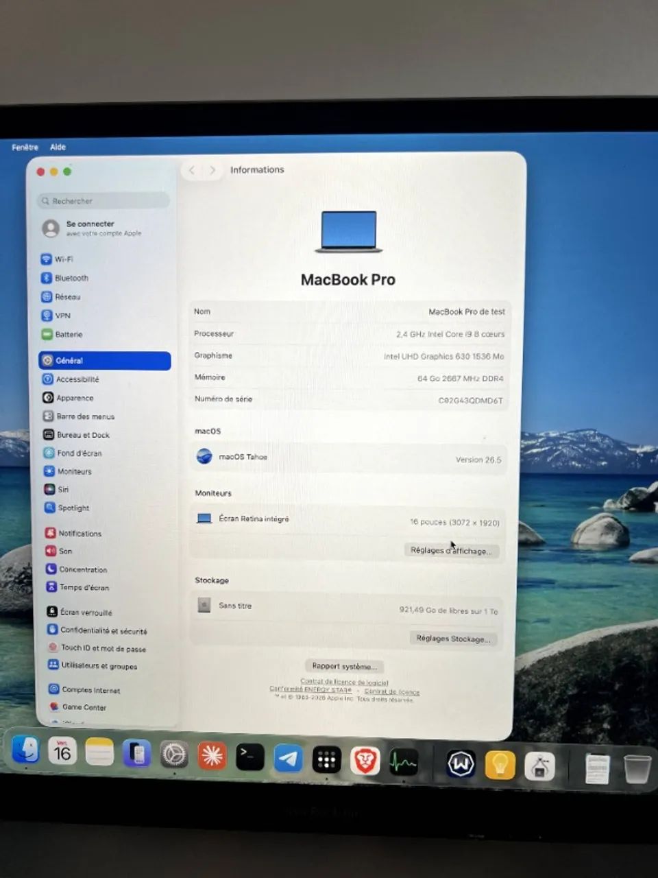The height and width of the screenshot is (878, 658).
Task: Click System Settings gear in Dock
Action: (x=174, y=755)
